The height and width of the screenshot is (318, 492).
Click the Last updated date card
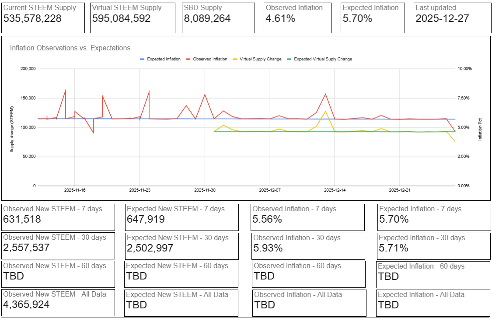click(453, 18)
